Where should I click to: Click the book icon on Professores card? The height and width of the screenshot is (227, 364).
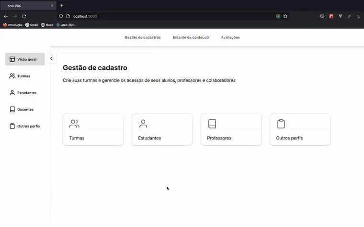(212, 124)
